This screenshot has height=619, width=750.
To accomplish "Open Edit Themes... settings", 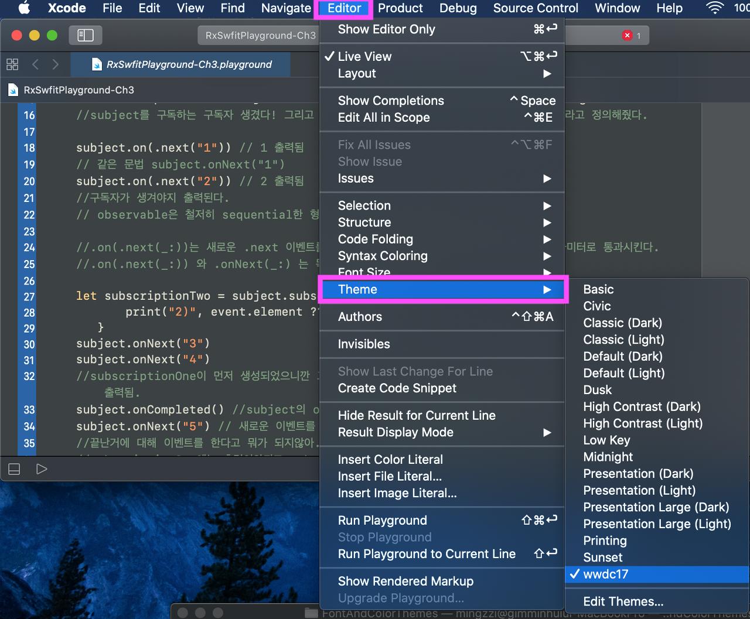I will coord(657,601).
